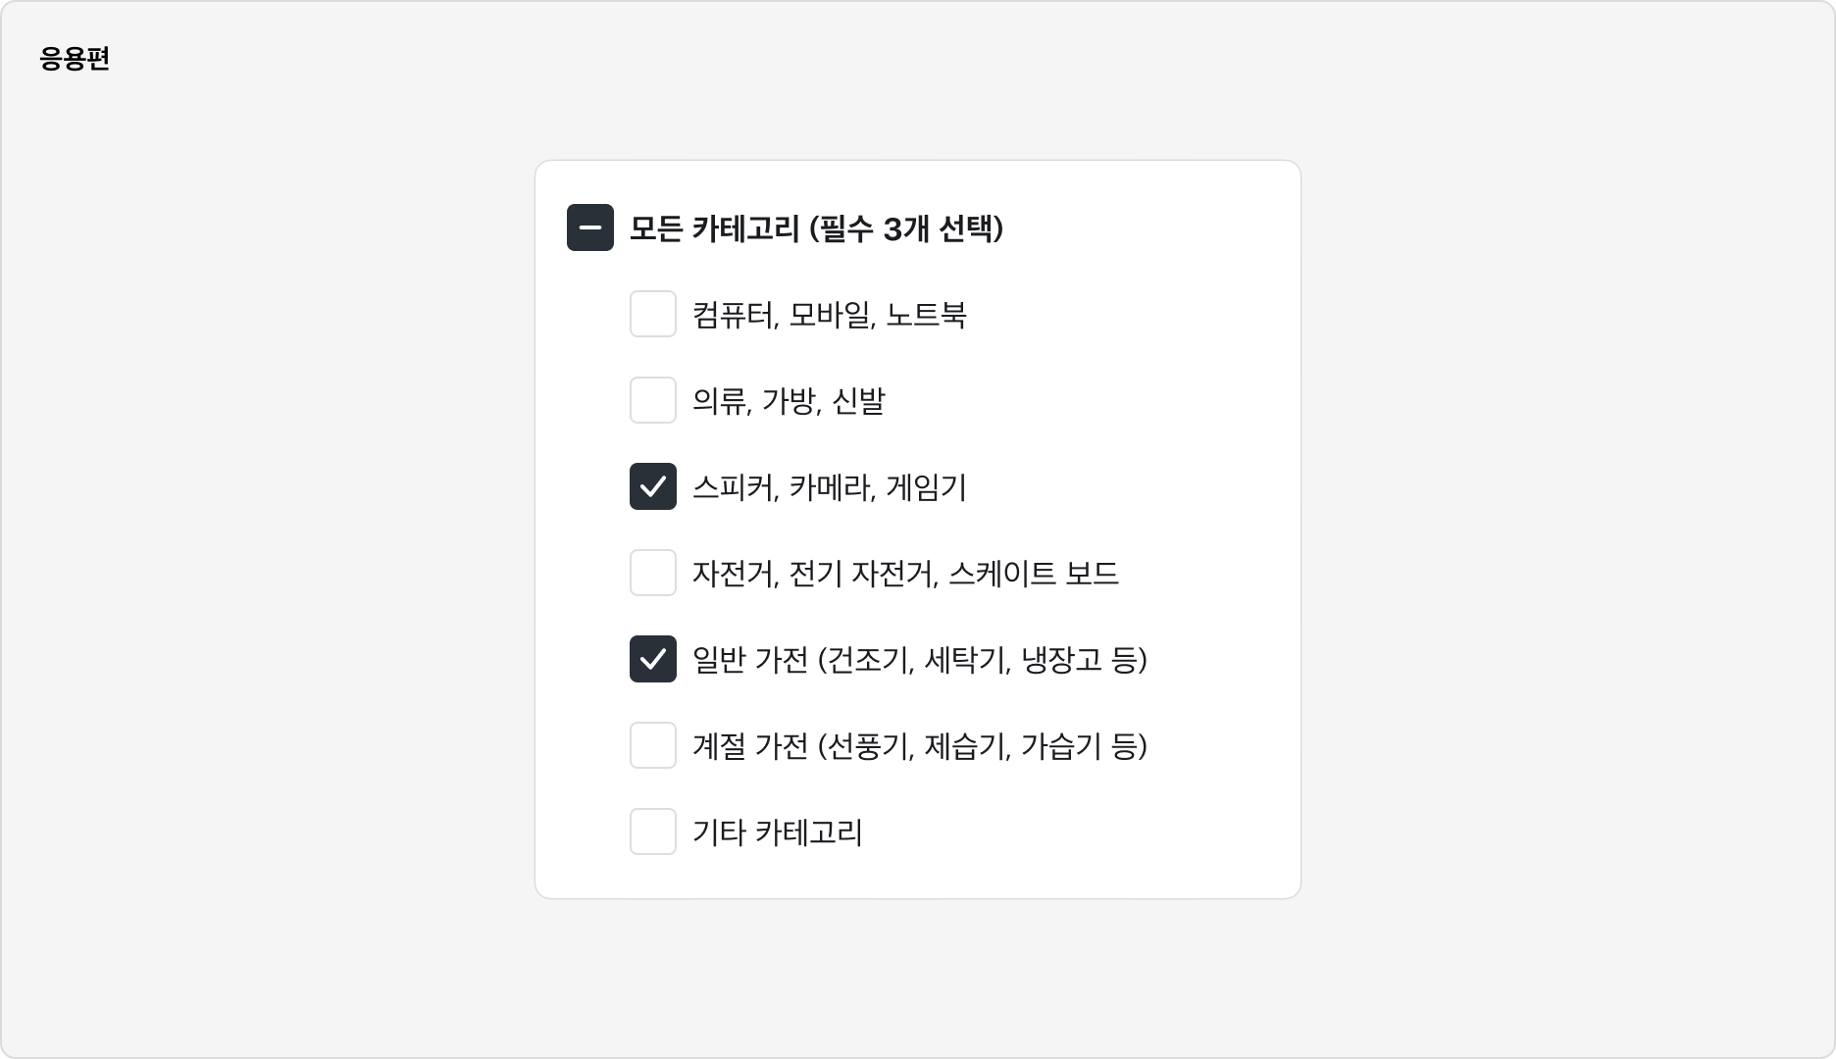
Task: Select the 기타 카테고리 checkbox
Action: pyautogui.click(x=653, y=832)
